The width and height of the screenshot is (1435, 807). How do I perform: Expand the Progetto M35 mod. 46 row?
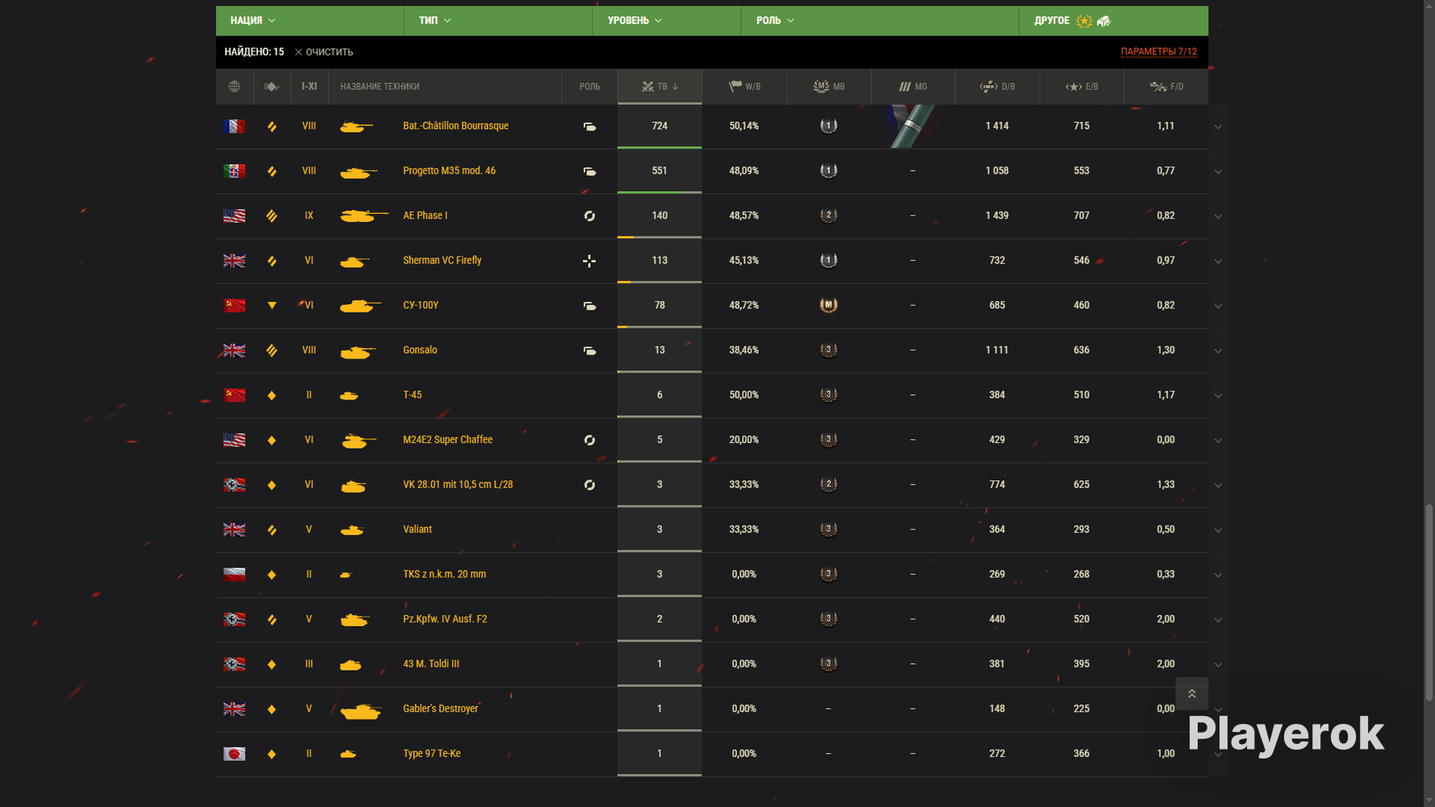point(1218,171)
